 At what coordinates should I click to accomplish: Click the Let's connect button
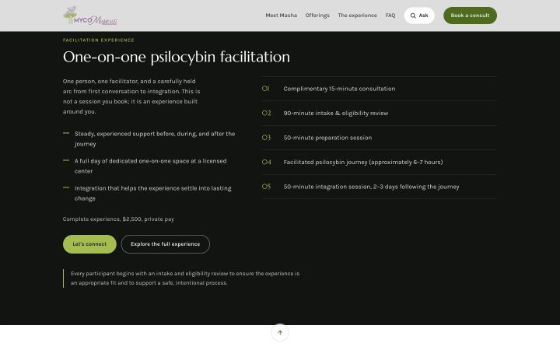[x=89, y=244]
